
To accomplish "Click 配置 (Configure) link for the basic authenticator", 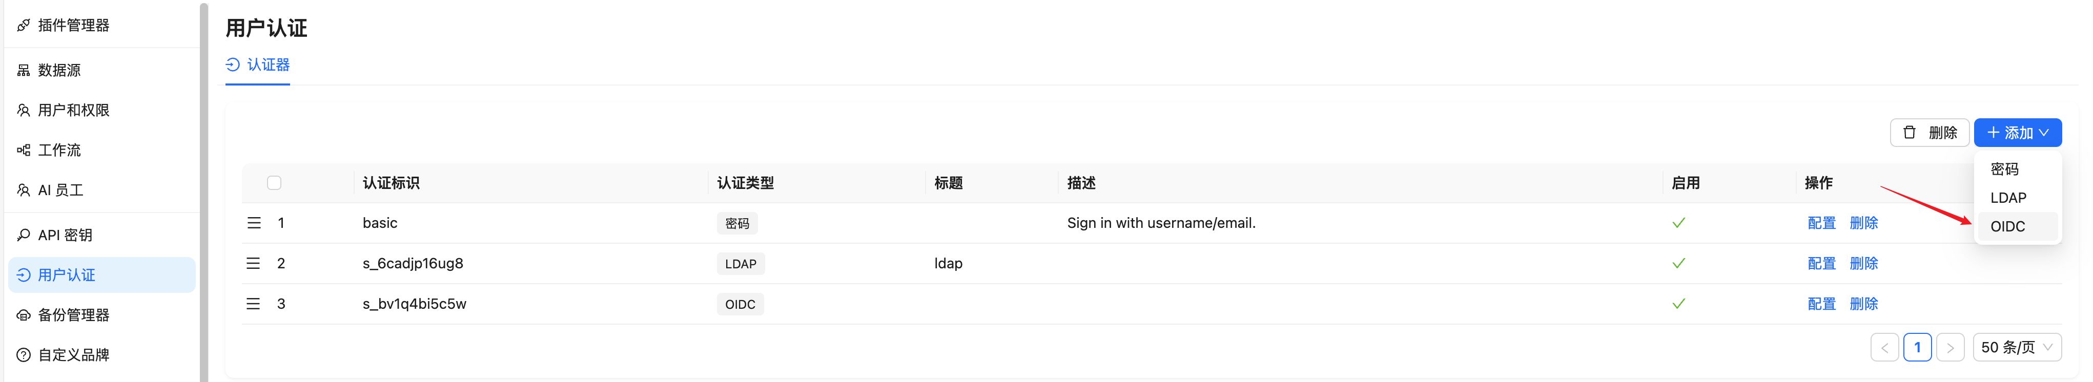I will (x=1821, y=223).
